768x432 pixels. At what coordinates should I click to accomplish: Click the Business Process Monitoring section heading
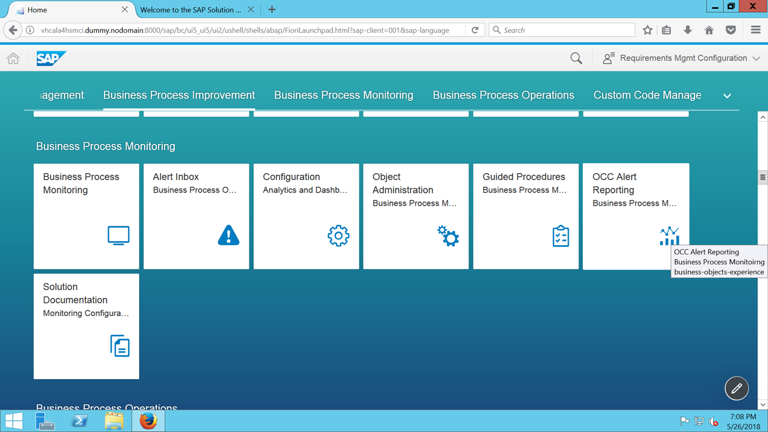(x=105, y=146)
